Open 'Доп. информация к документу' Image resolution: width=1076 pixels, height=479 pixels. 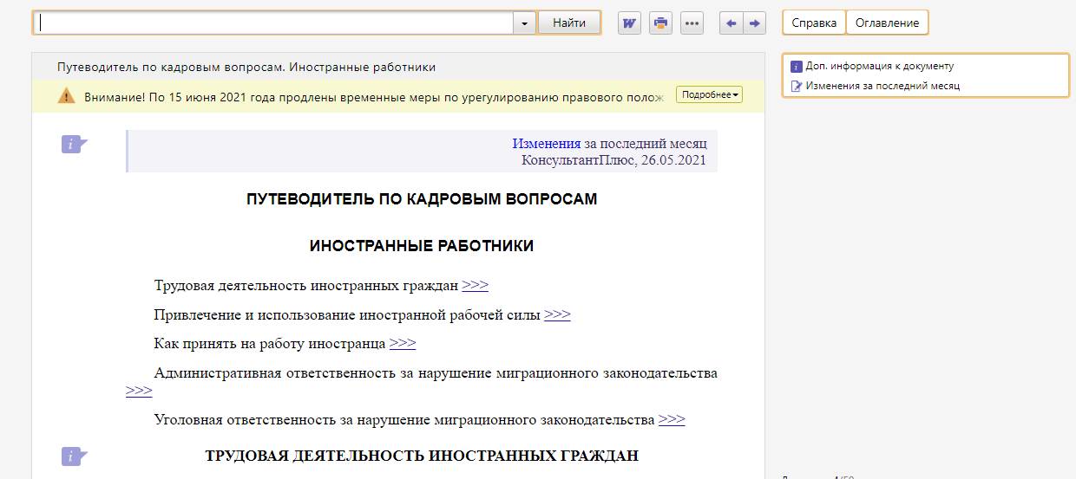(879, 66)
